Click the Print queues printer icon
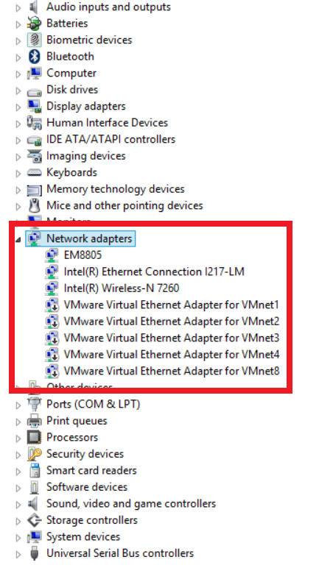 pos(34,421)
